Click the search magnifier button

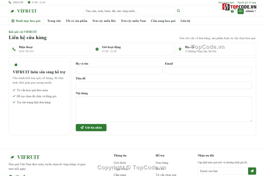coord(179,11)
